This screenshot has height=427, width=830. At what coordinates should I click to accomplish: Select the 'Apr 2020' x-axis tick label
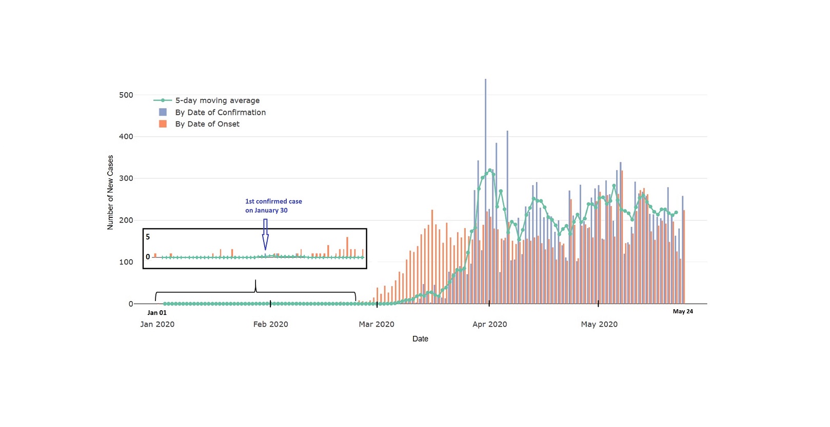(489, 324)
